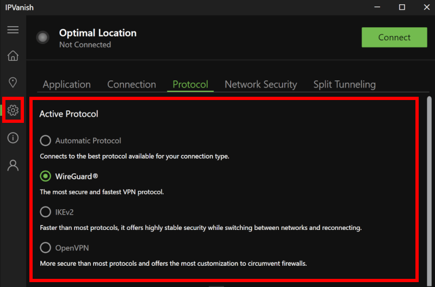Close the IPVanish window
This screenshot has height=287, width=435.
[x=427, y=7]
